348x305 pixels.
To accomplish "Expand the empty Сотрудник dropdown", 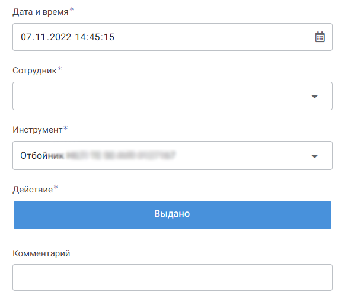I will coord(173,96).
